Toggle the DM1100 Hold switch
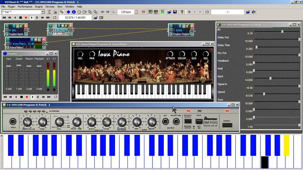The image size is (303, 170). tap(199, 122)
